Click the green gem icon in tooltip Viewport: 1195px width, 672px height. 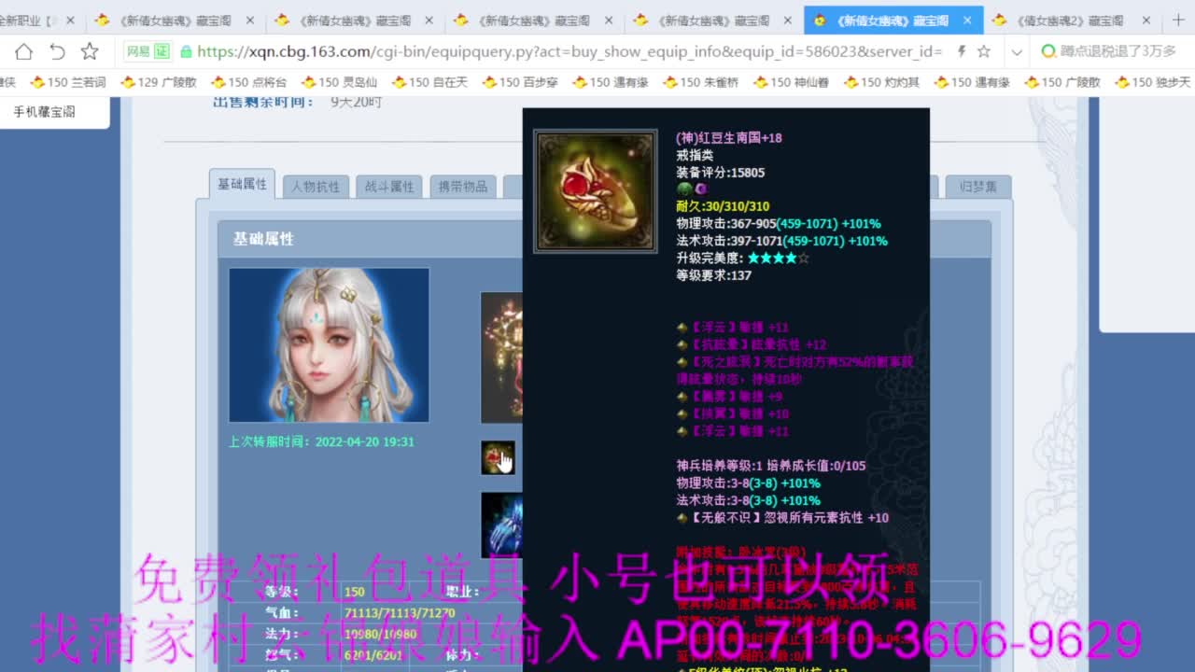pyautogui.click(x=682, y=189)
